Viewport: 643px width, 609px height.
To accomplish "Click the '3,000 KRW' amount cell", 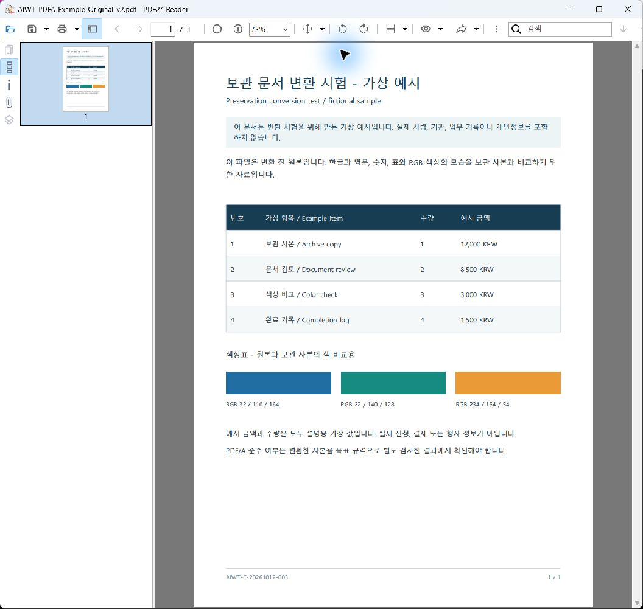I will tap(477, 294).
